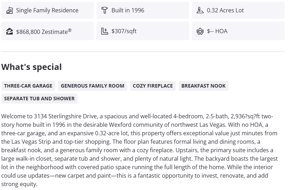
Task: Click the $-- HOA label
Action: 217,31
